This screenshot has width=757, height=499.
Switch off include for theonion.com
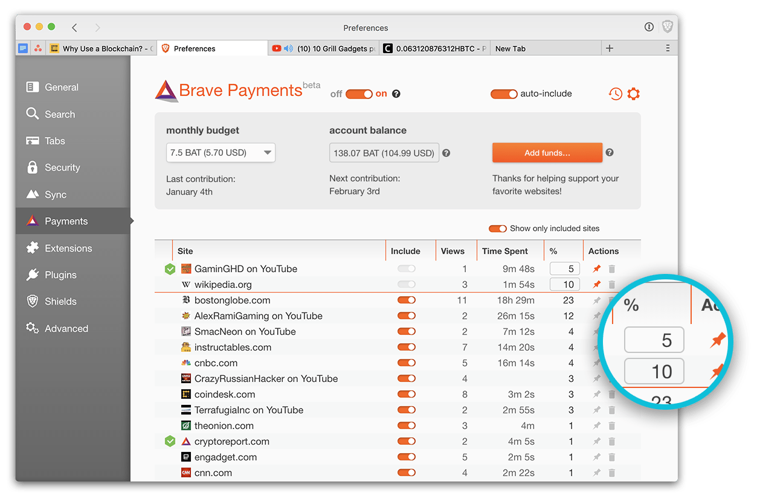tap(407, 425)
